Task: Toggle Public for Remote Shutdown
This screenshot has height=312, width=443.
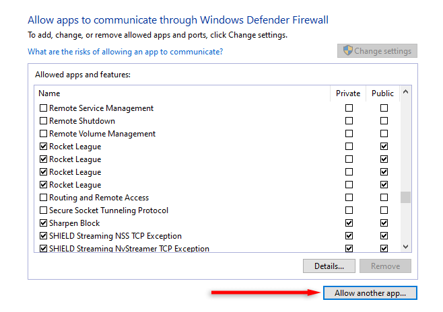Action: [x=384, y=121]
